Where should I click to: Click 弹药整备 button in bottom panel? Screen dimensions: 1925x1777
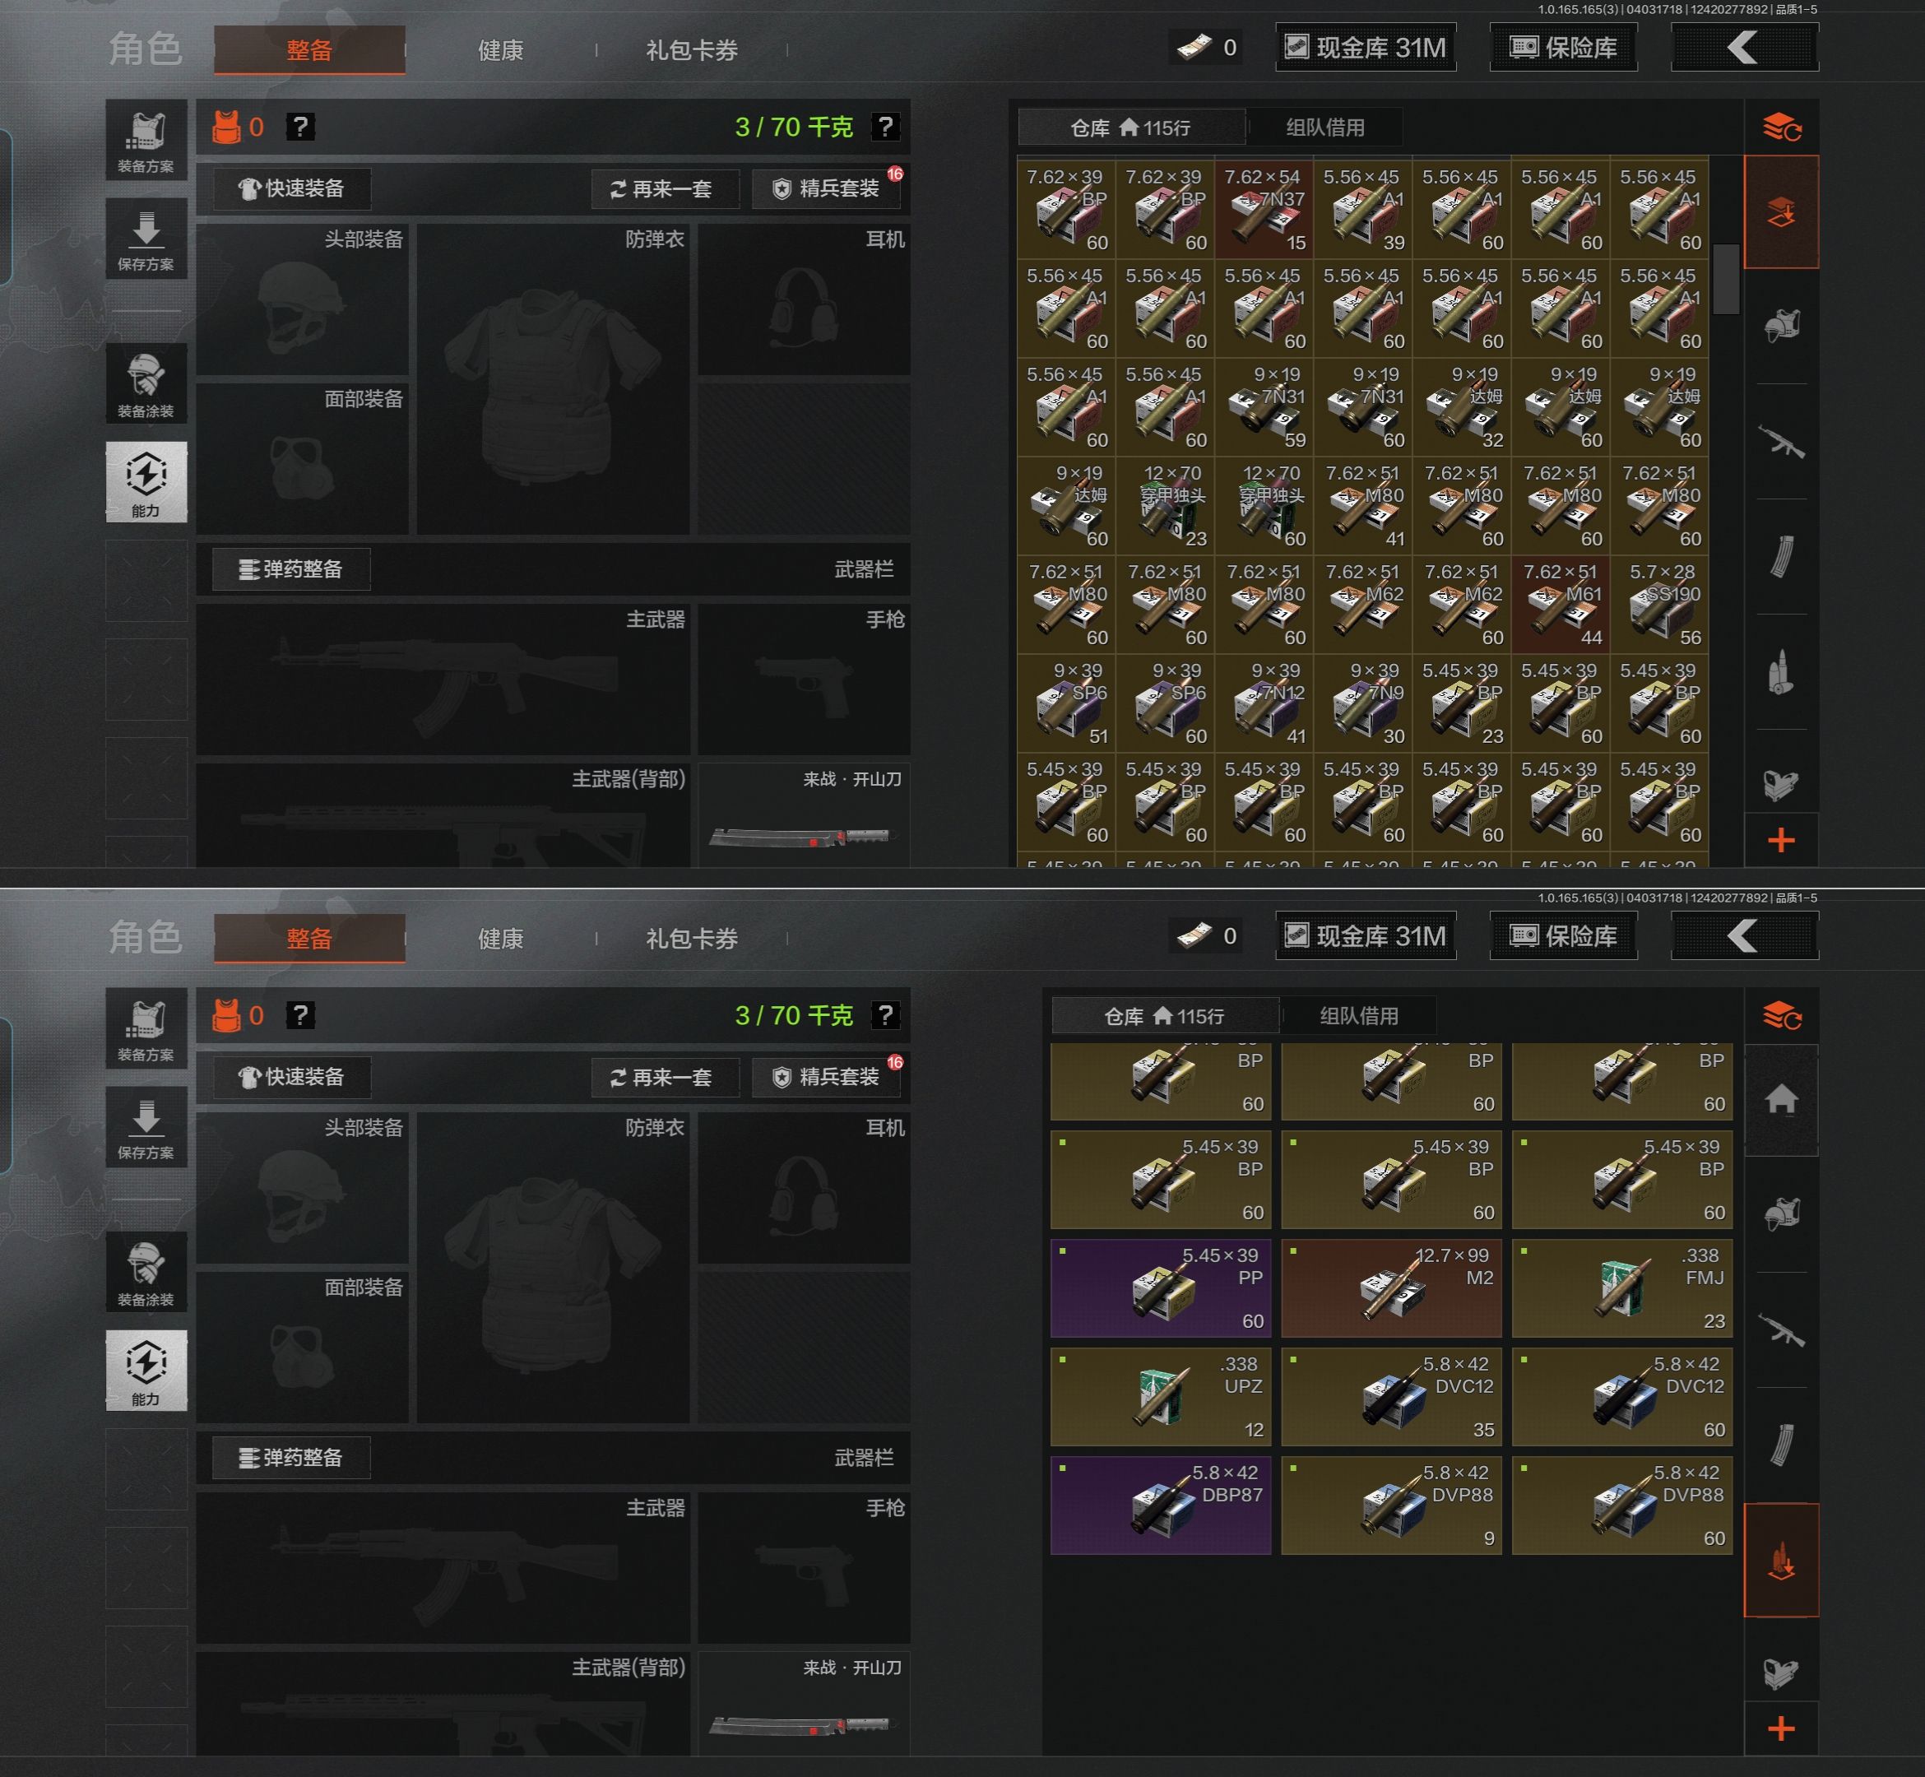click(291, 1458)
